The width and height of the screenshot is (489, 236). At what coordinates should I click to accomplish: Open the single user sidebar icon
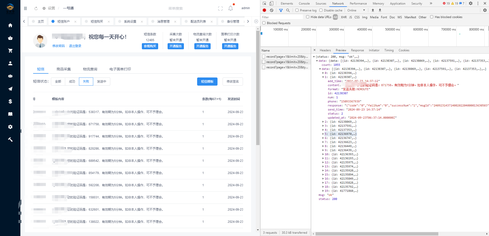tap(10, 64)
